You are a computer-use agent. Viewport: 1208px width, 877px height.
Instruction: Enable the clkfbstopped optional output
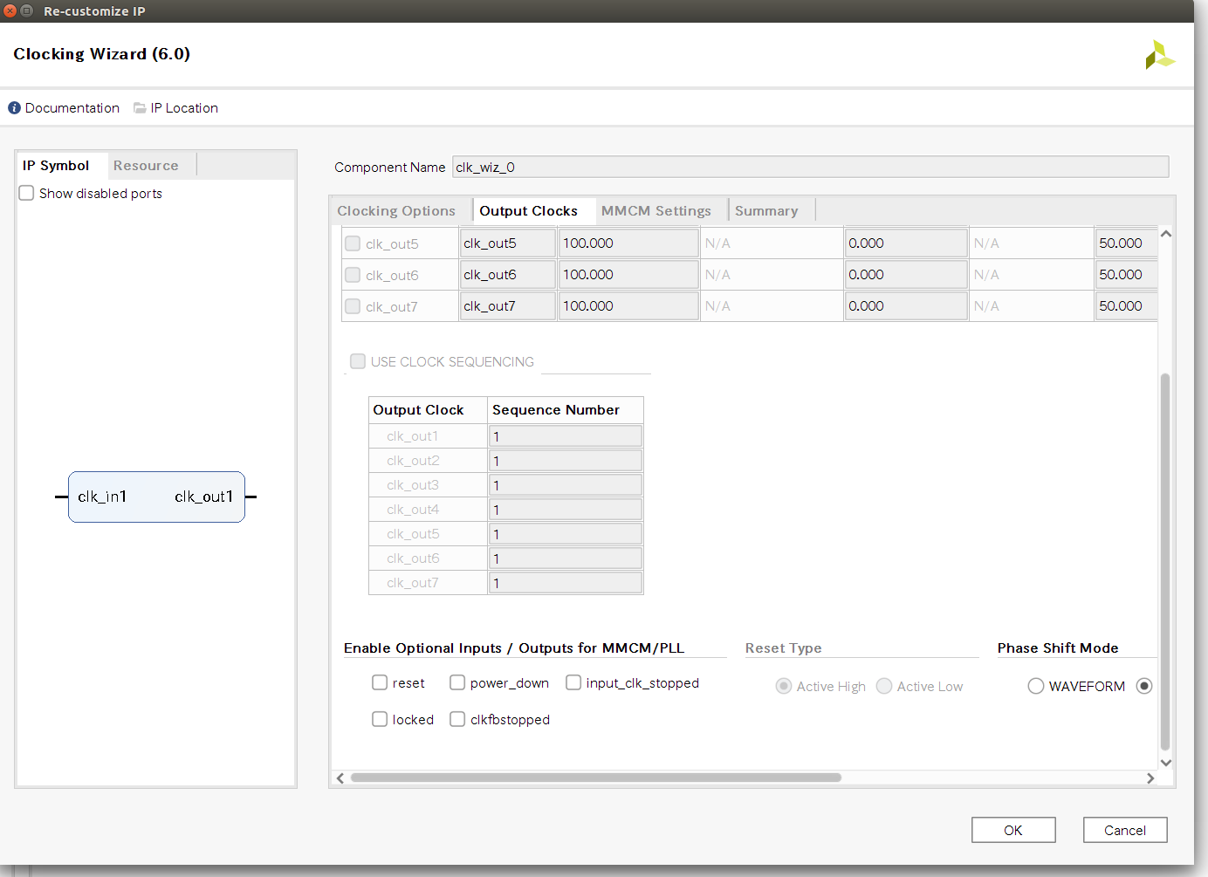tap(457, 719)
